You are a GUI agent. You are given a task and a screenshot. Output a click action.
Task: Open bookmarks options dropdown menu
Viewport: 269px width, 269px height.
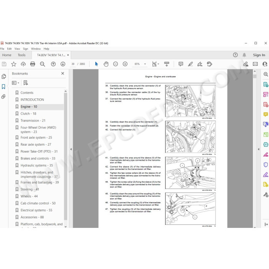click(x=15, y=83)
